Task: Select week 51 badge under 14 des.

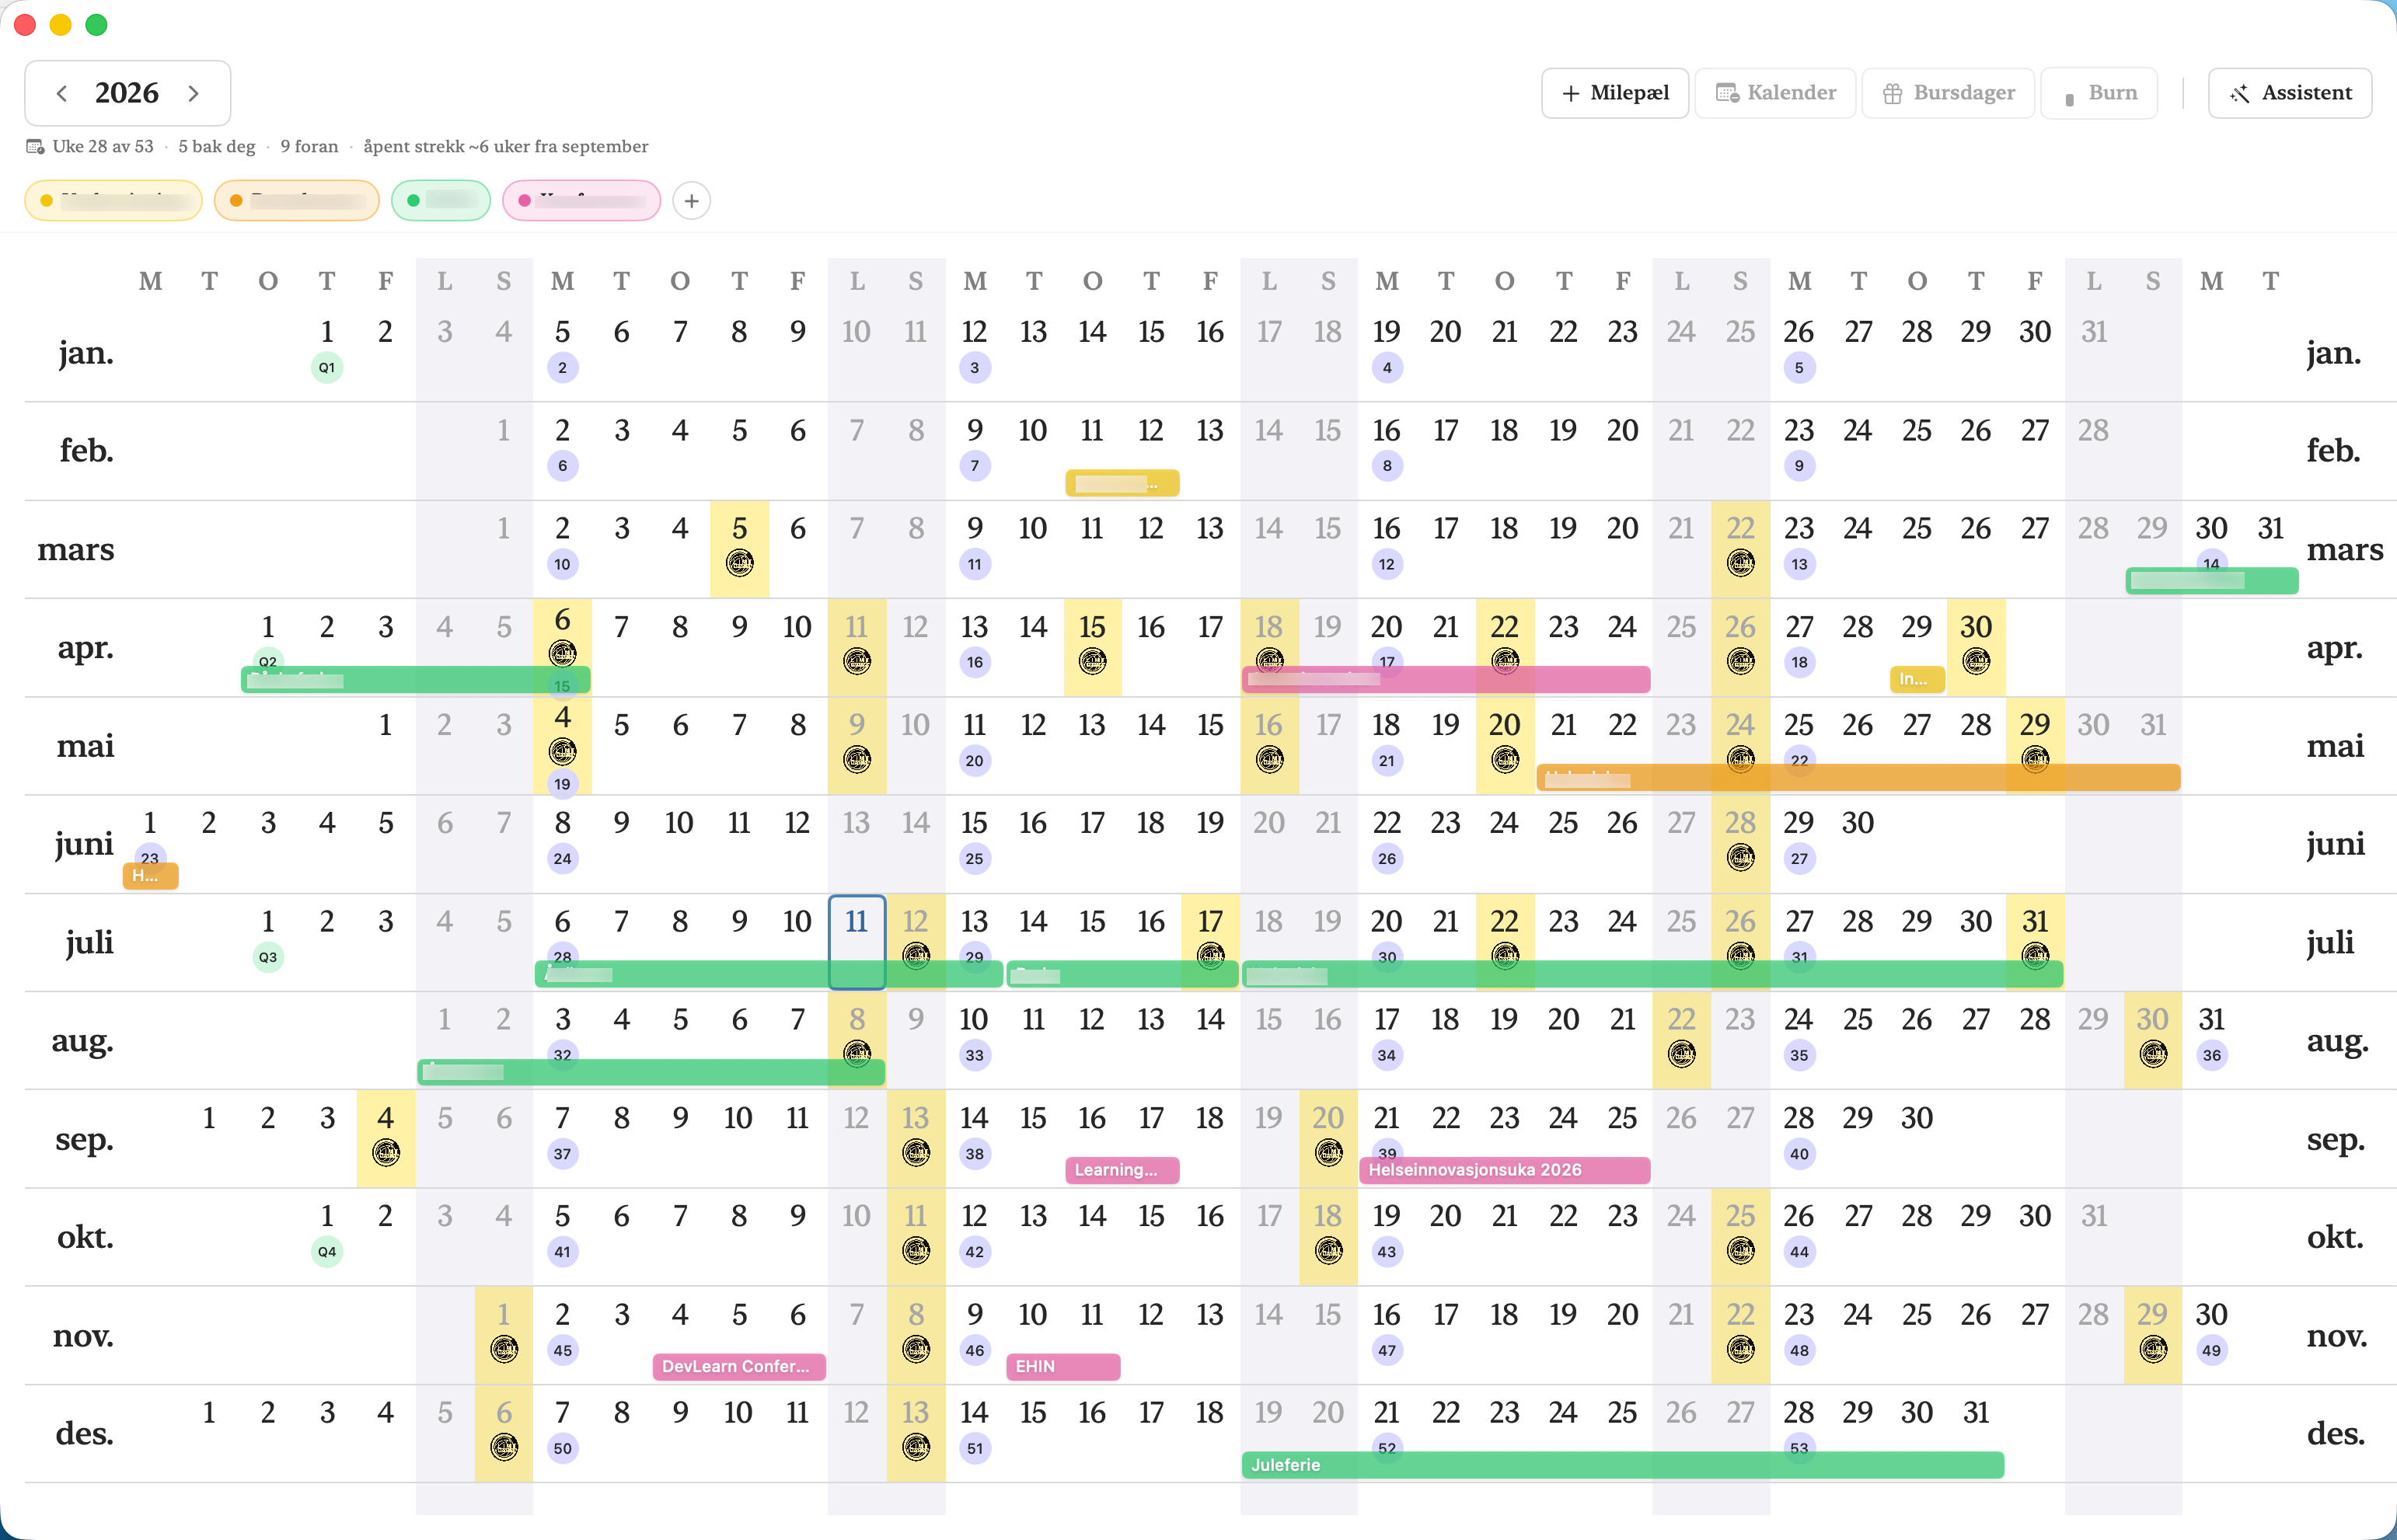Action: coord(975,1448)
